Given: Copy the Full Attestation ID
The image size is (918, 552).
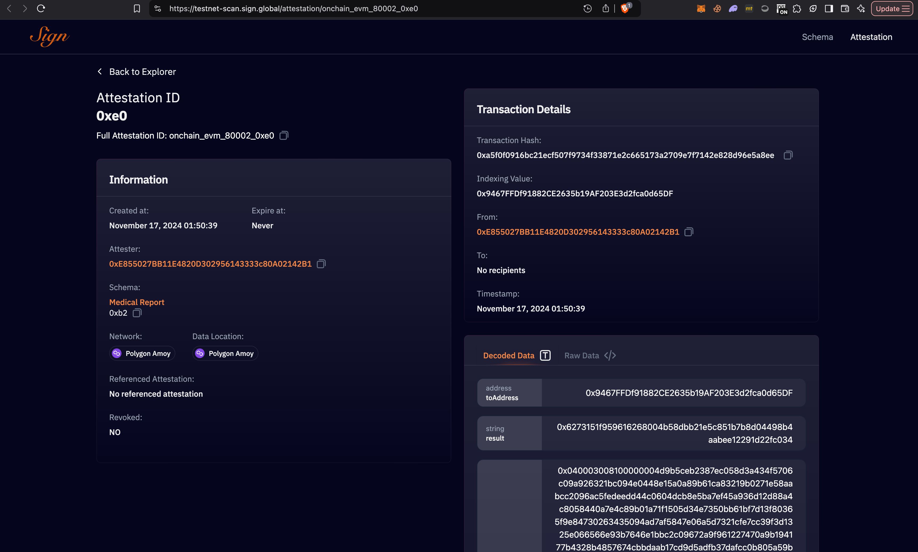Looking at the screenshot, I should click(284, 135).
